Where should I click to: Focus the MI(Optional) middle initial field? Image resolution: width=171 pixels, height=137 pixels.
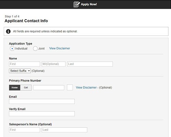(54, 64)
